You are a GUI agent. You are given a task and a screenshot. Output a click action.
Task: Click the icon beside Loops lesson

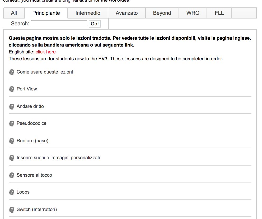(12, 192)
